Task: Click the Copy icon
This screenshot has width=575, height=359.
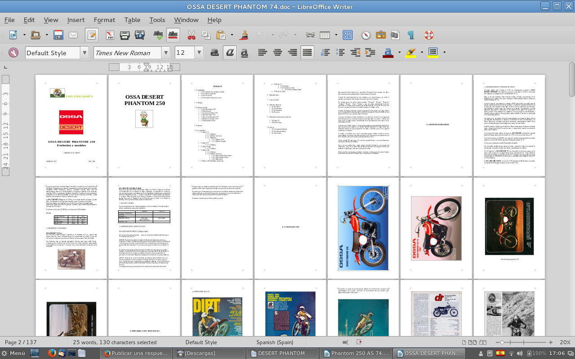Action: click(x=206, y=35)
